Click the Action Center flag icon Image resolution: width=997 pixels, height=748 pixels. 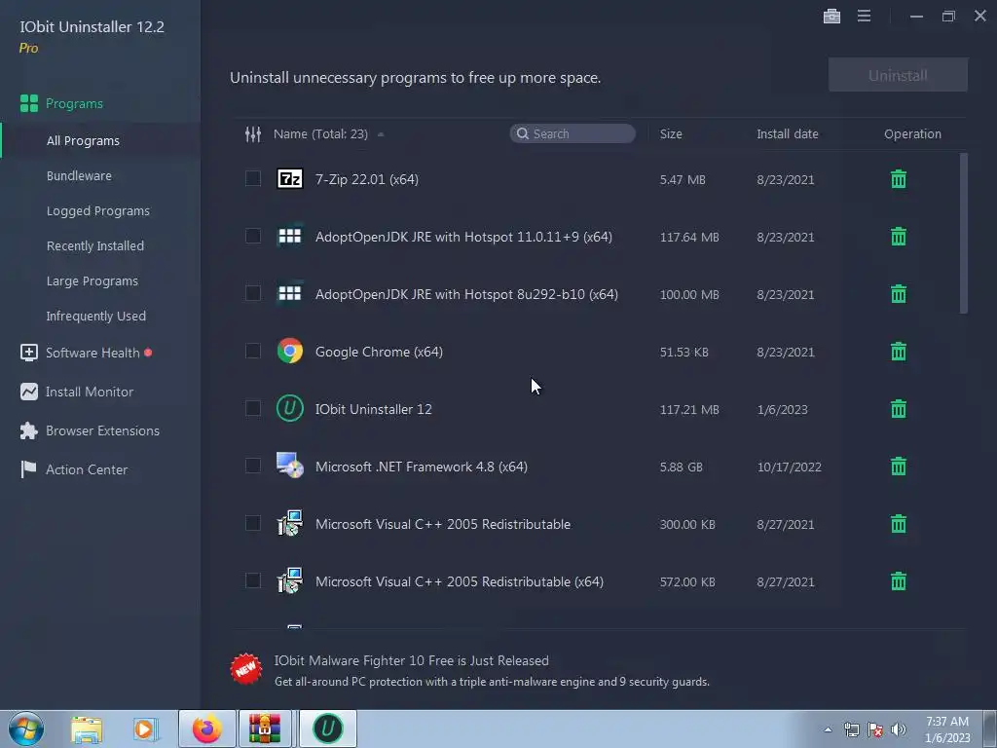[28, 469]
